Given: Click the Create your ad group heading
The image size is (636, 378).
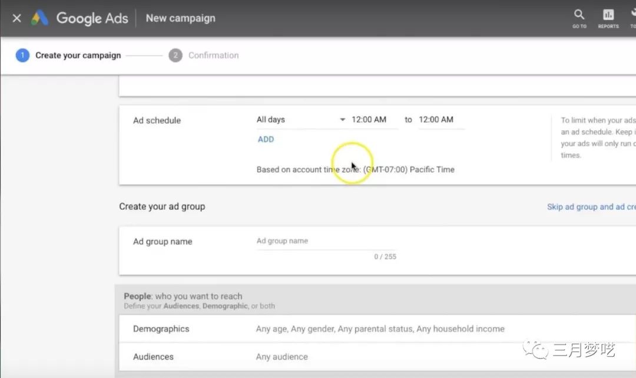Looking at the screenshot, I should click(162, 207).
